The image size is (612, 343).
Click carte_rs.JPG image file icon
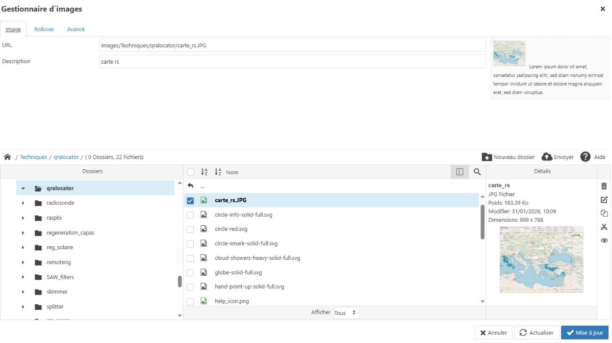[204, 200]
